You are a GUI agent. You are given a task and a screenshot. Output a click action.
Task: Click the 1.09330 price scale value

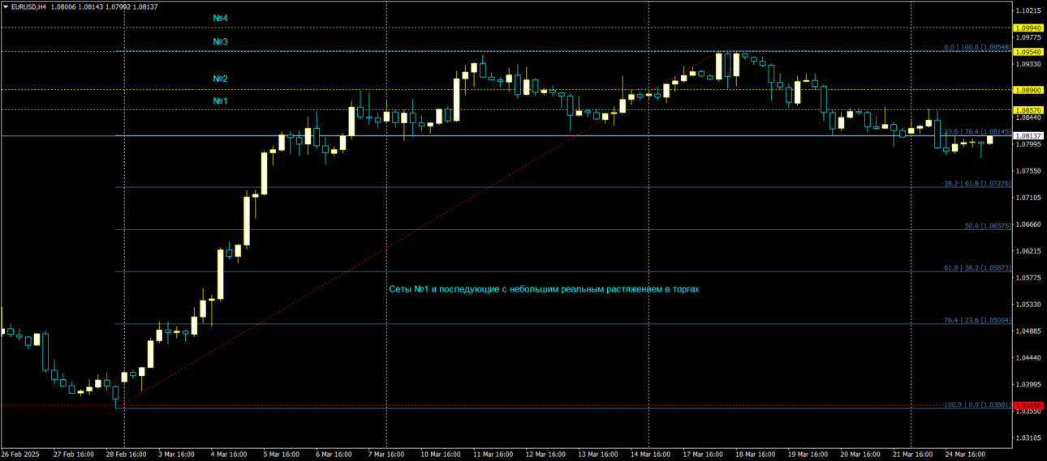(x=1028, y=64)
